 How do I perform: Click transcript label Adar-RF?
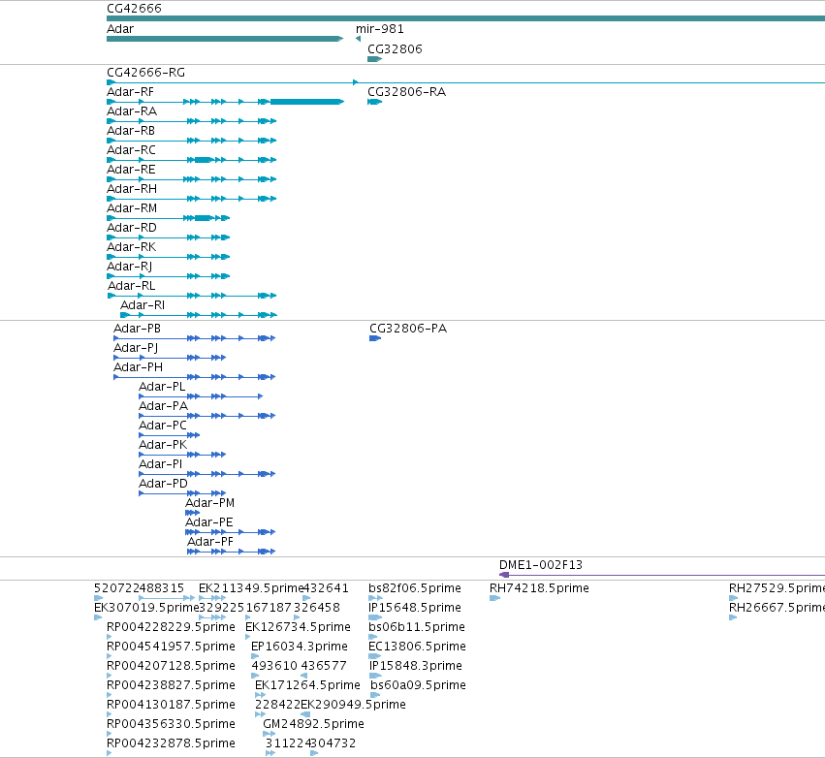point(130,92)
